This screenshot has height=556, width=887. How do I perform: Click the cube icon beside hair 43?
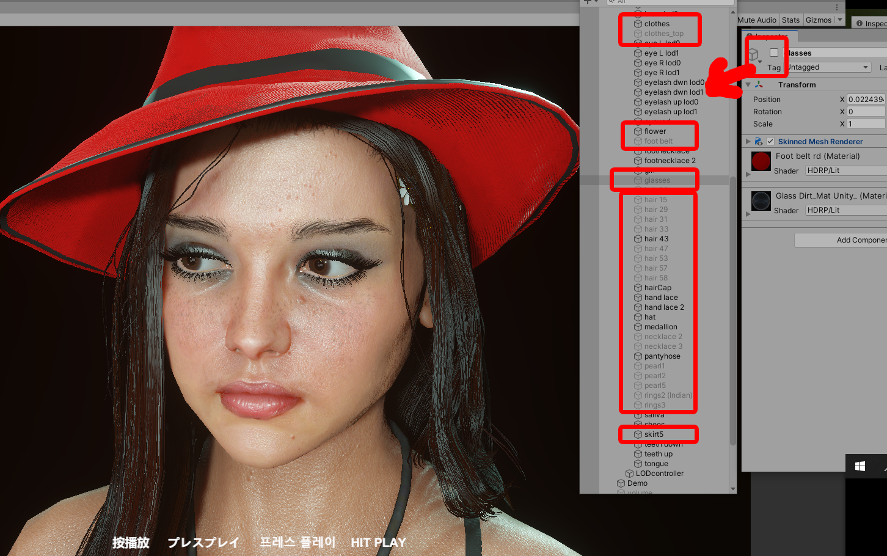pyautogui.click(x=638, y=239)
